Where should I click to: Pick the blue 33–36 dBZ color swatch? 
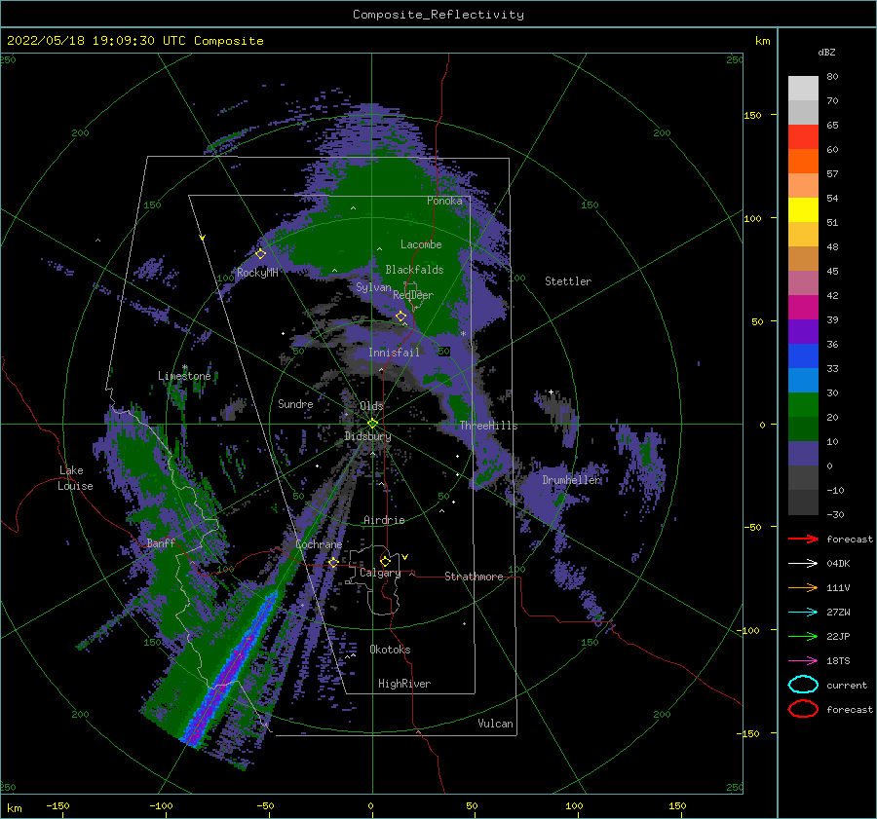click(803, 356)
